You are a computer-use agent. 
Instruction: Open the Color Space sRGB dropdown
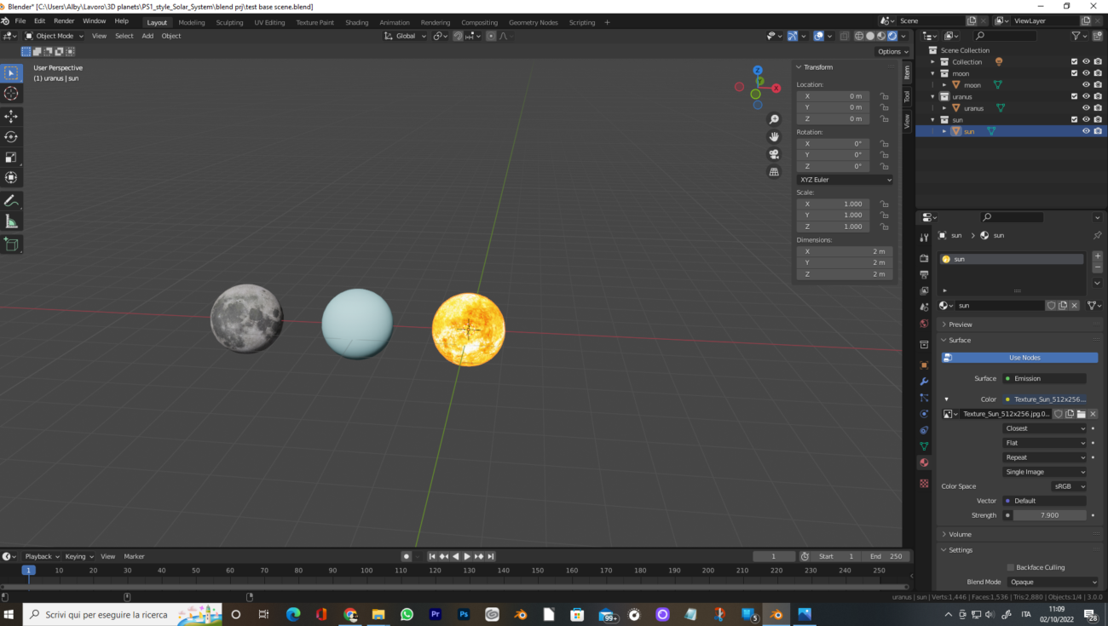tap(1069, 486)
